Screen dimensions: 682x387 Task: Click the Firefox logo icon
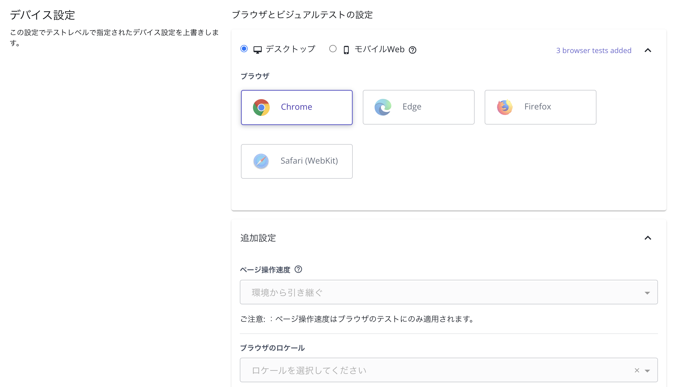[505, 107]
